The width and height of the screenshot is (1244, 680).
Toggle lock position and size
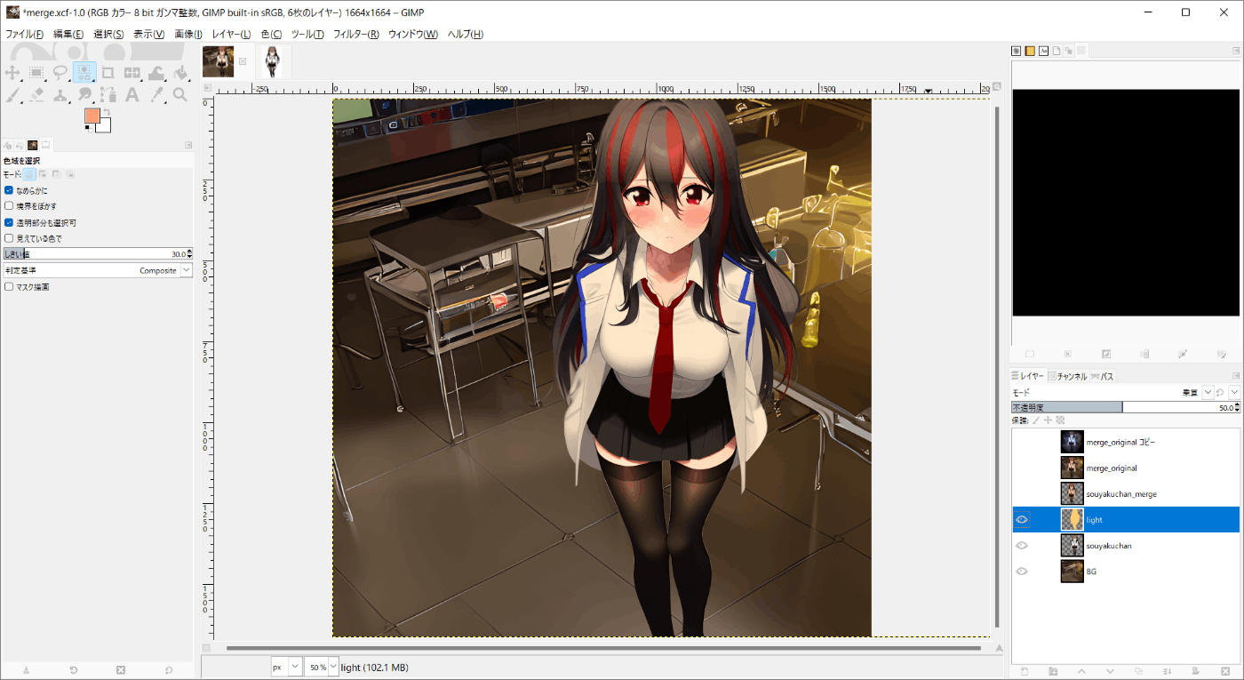point(1048,420)
